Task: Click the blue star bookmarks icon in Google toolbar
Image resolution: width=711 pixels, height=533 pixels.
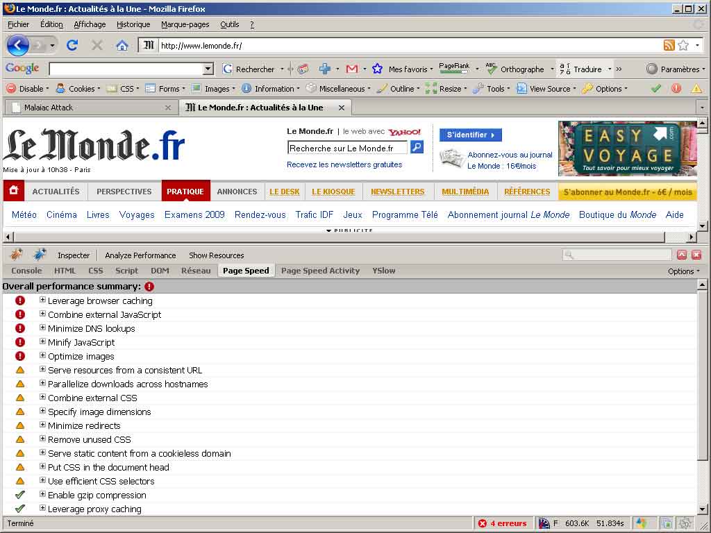Action: pos(377,69)
